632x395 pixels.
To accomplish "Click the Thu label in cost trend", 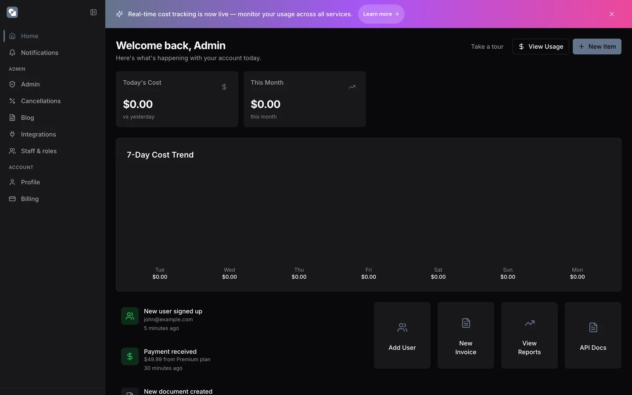I will click(299, 270).
